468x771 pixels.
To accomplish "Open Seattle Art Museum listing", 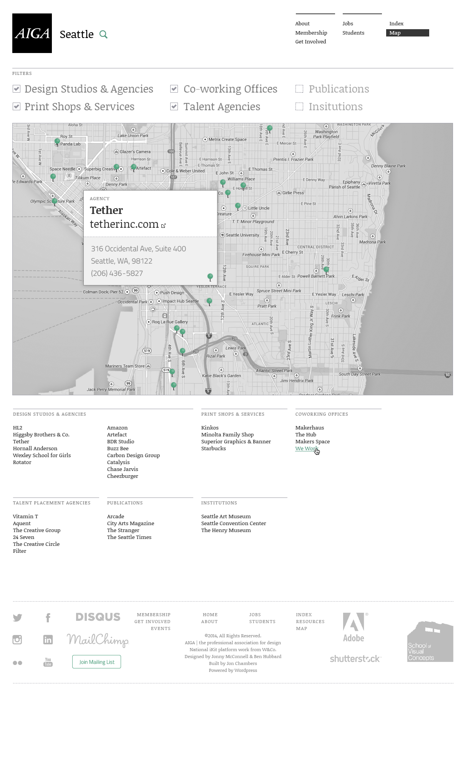I will click(226, 516).
